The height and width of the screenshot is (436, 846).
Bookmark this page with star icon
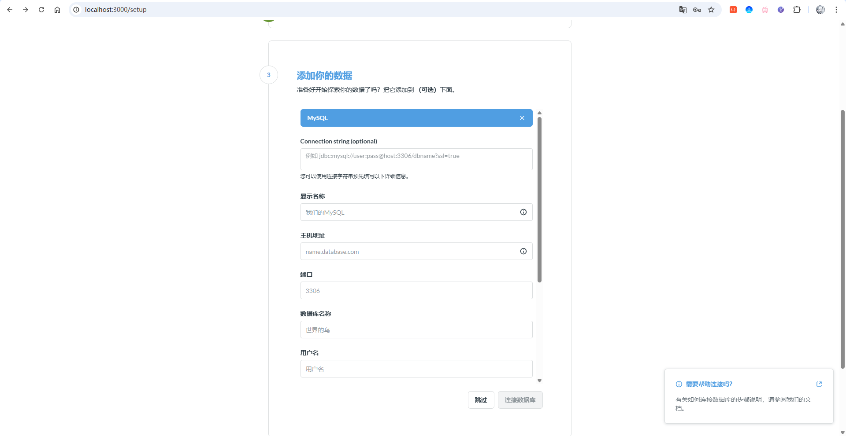(711, 10)
